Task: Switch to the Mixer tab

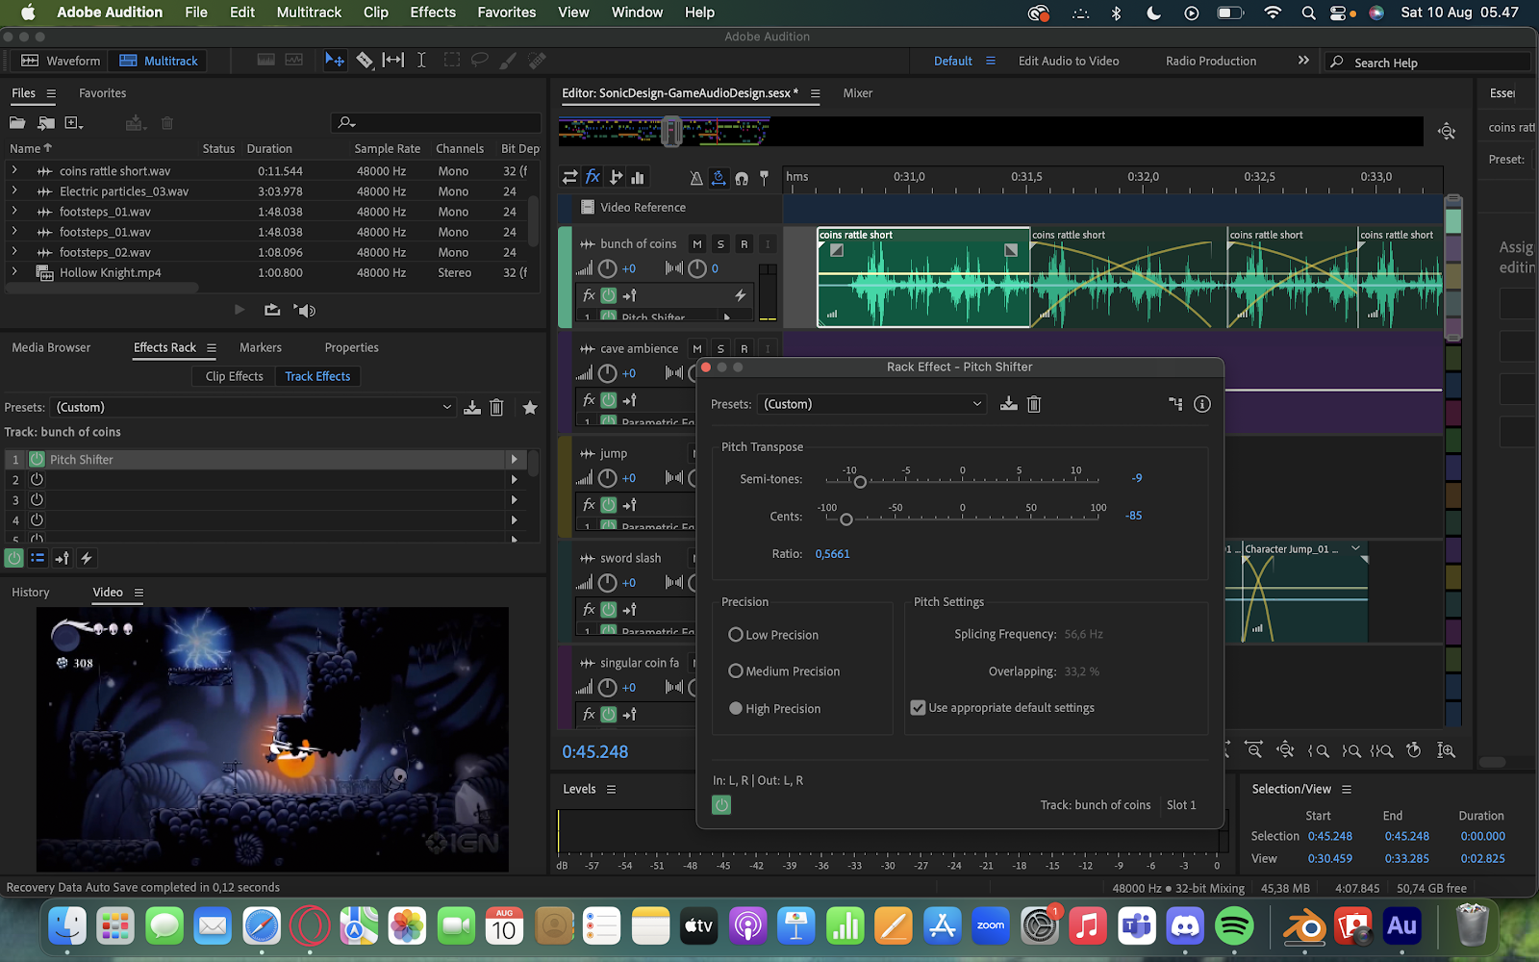Action: click(857, 93)
